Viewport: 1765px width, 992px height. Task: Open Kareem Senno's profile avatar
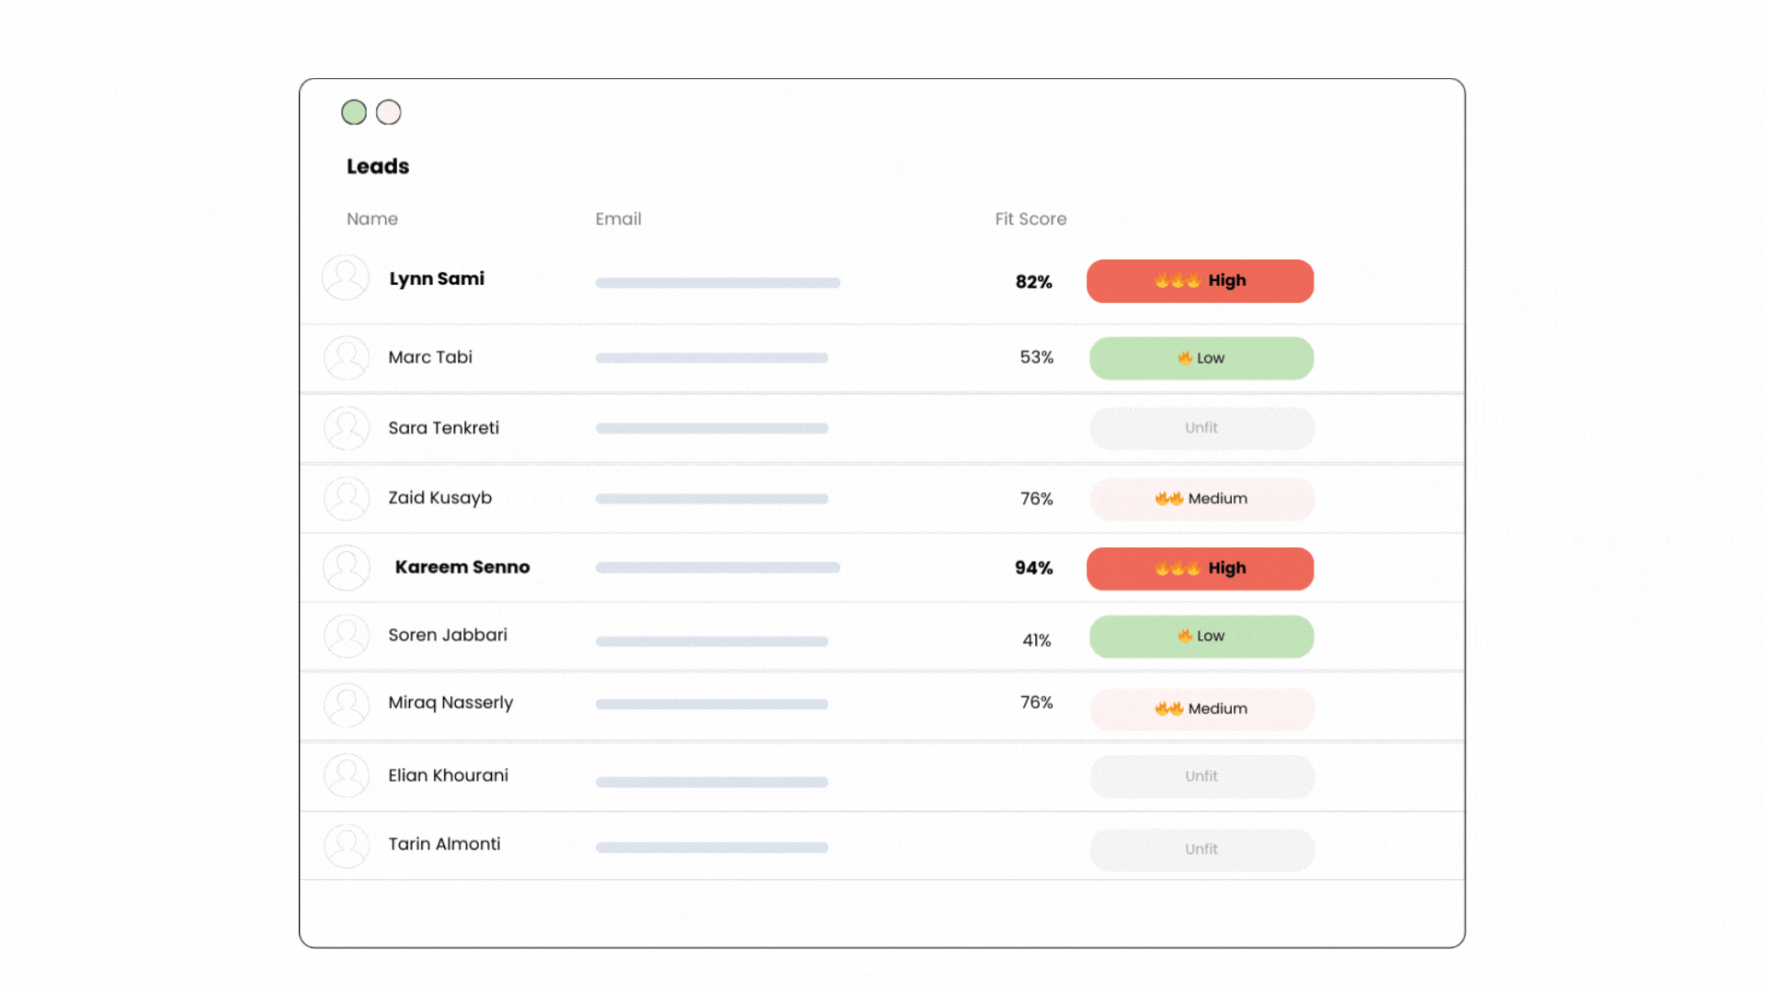(x=347, y=568)
